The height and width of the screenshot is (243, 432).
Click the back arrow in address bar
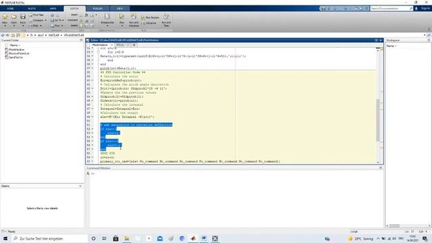click(3, 35)
